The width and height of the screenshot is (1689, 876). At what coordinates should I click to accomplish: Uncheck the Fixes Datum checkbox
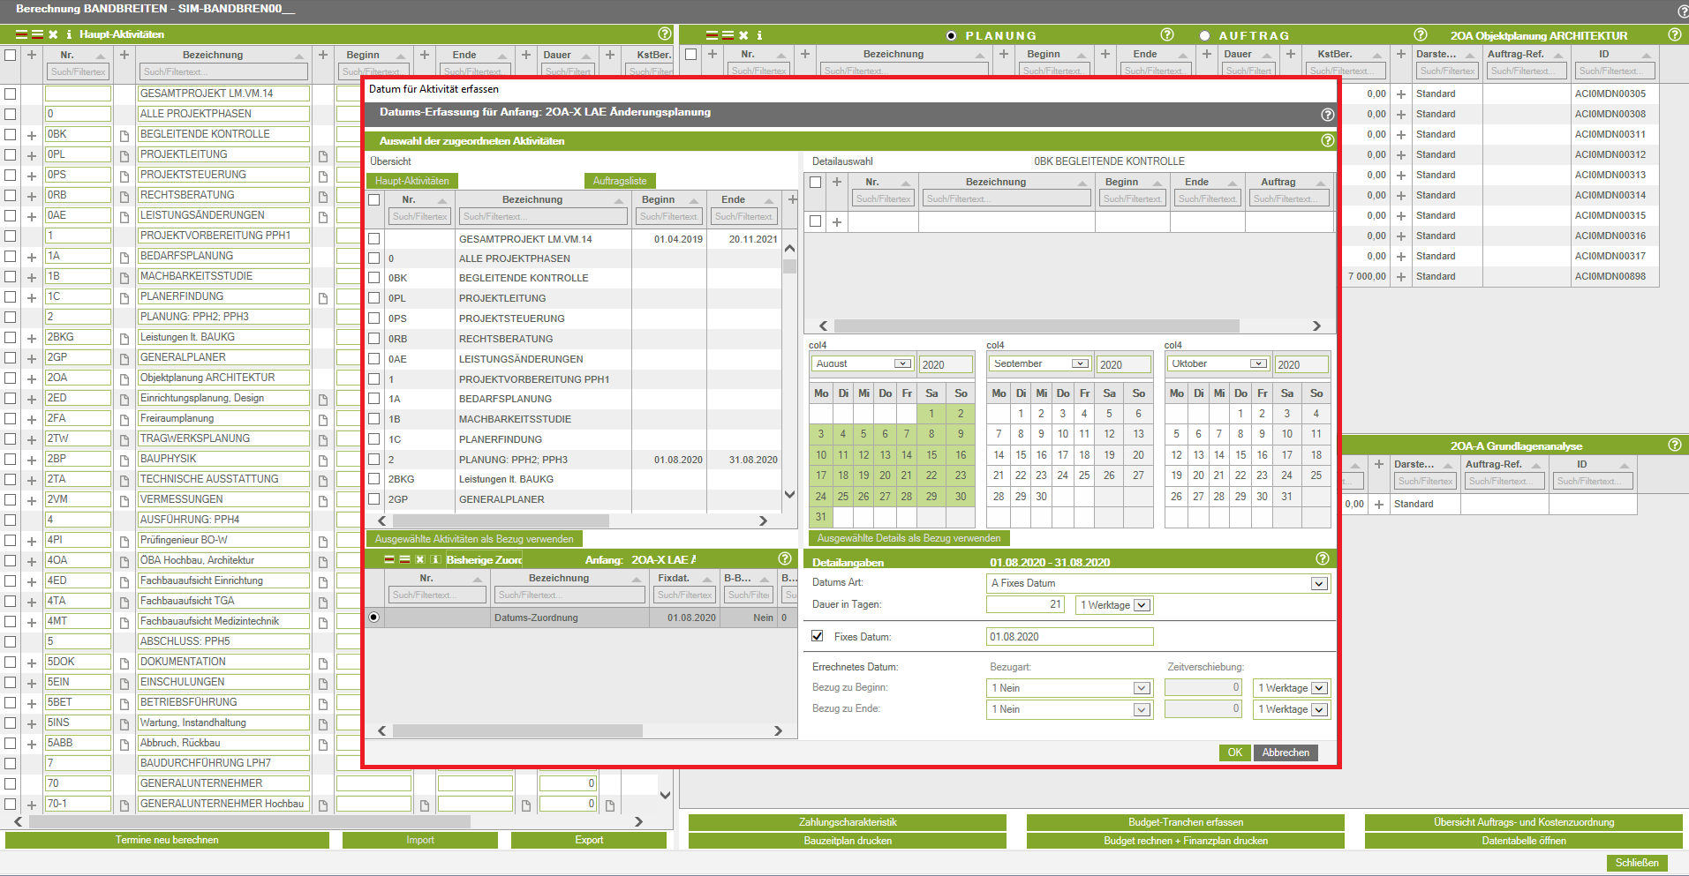(x=818, y=636)
